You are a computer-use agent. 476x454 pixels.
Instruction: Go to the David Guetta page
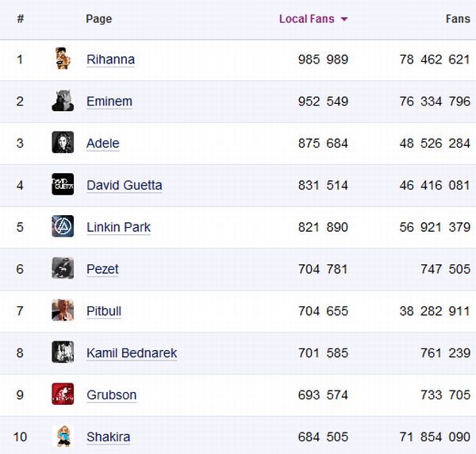tap(124, 186)
